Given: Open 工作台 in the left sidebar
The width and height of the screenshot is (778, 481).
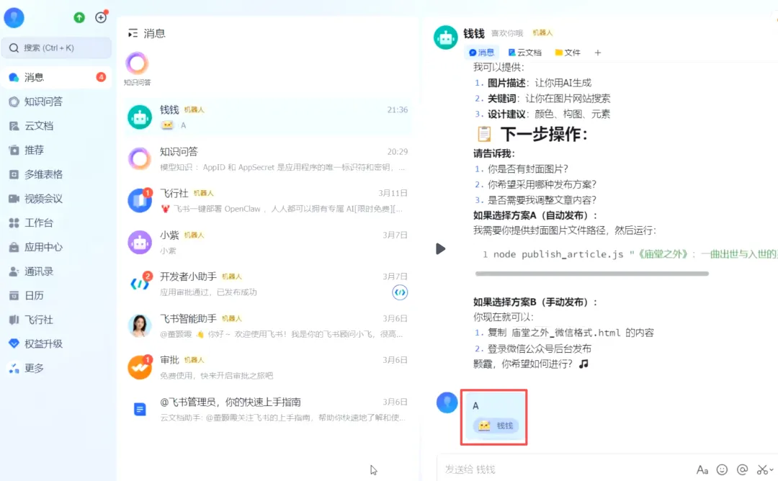Looking at the screenshot, I should click(x=56, y=222).
